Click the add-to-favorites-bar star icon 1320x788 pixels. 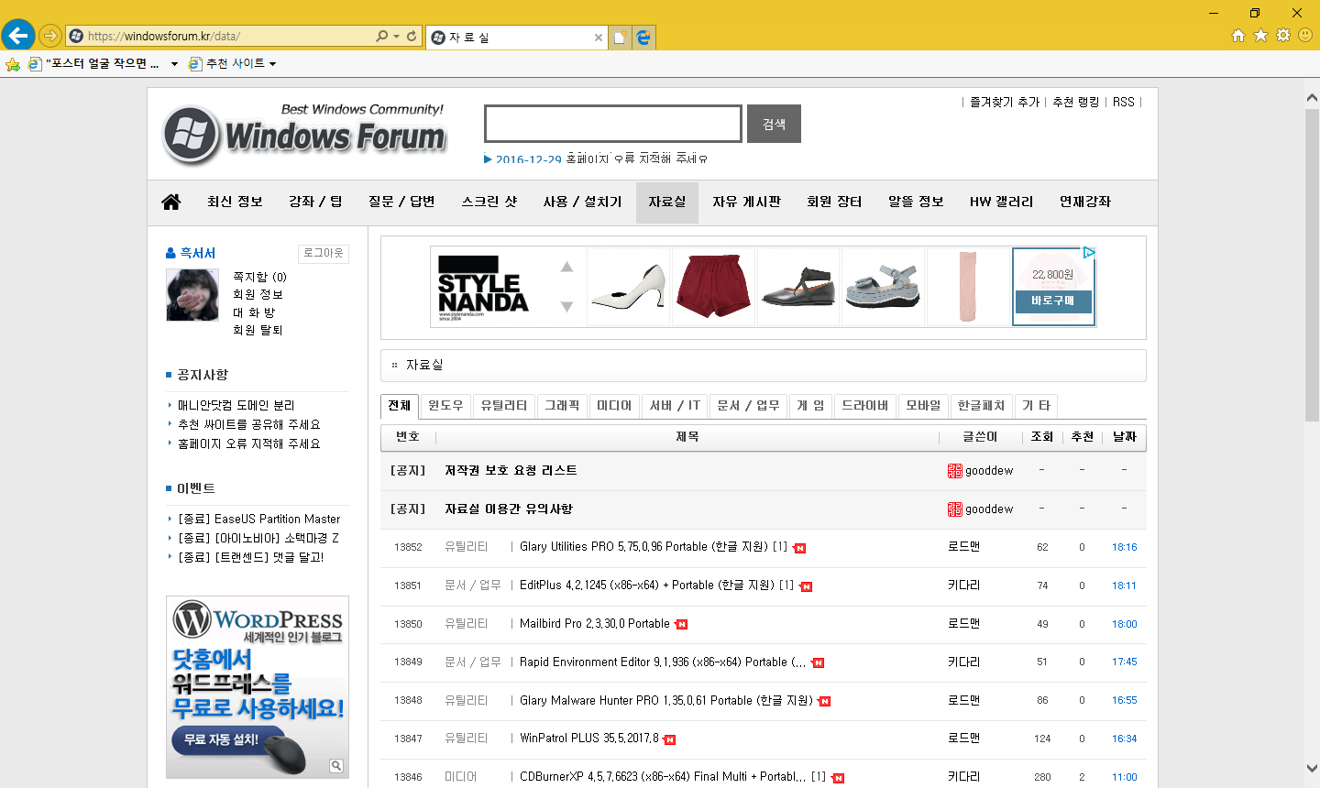pyautogui.click(x=12, y=64)
